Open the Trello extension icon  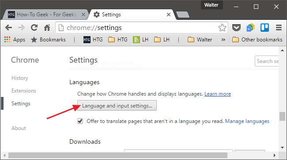[264, 28]
